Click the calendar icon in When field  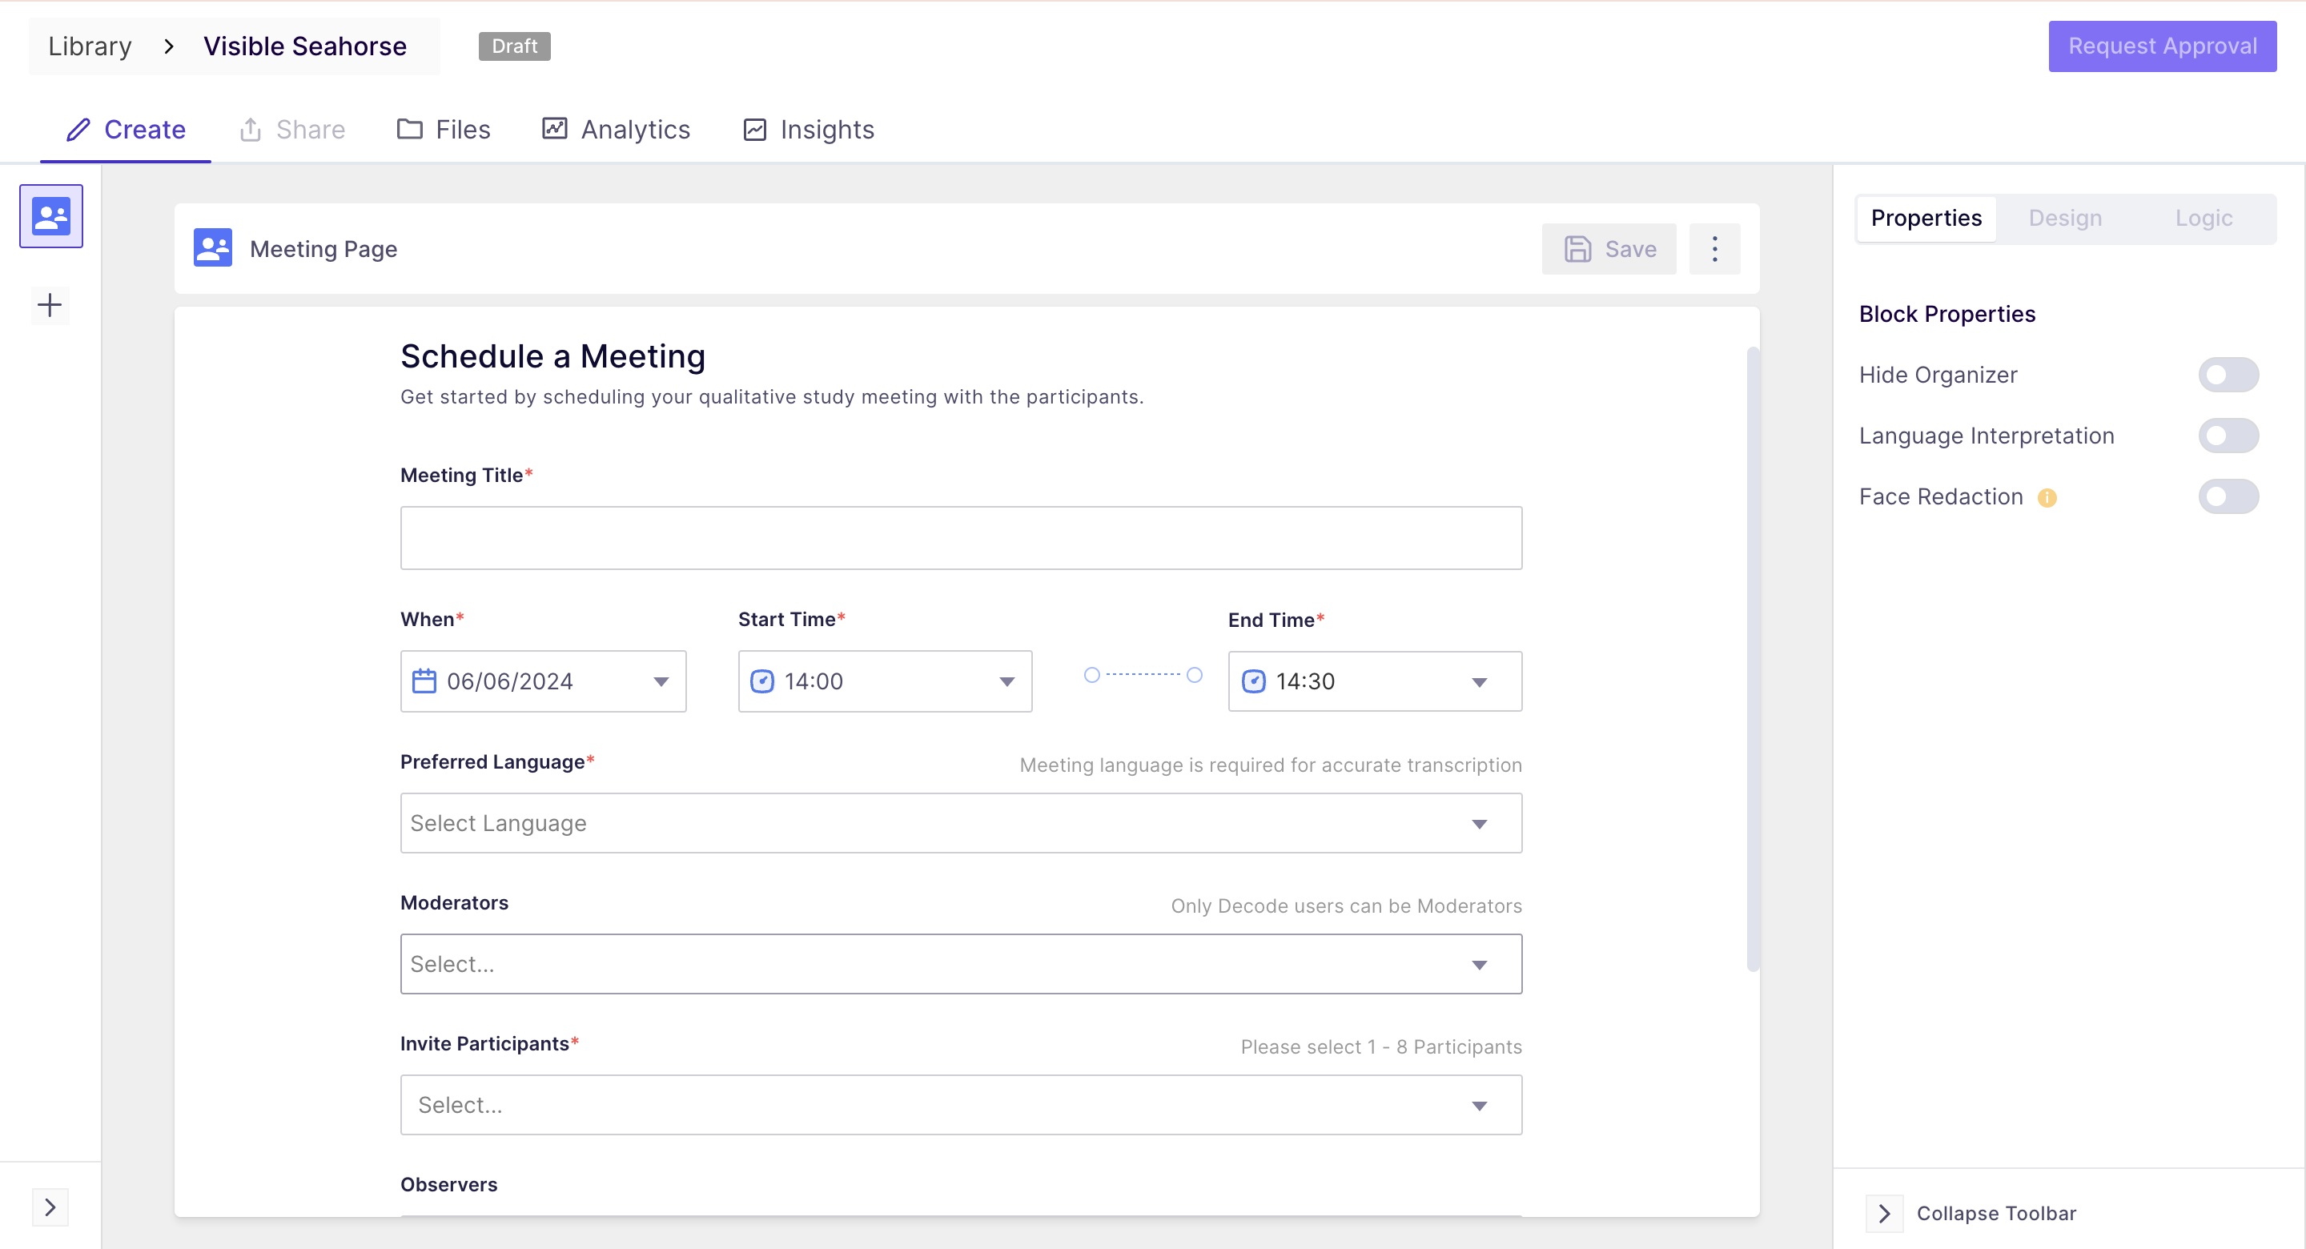424,681
